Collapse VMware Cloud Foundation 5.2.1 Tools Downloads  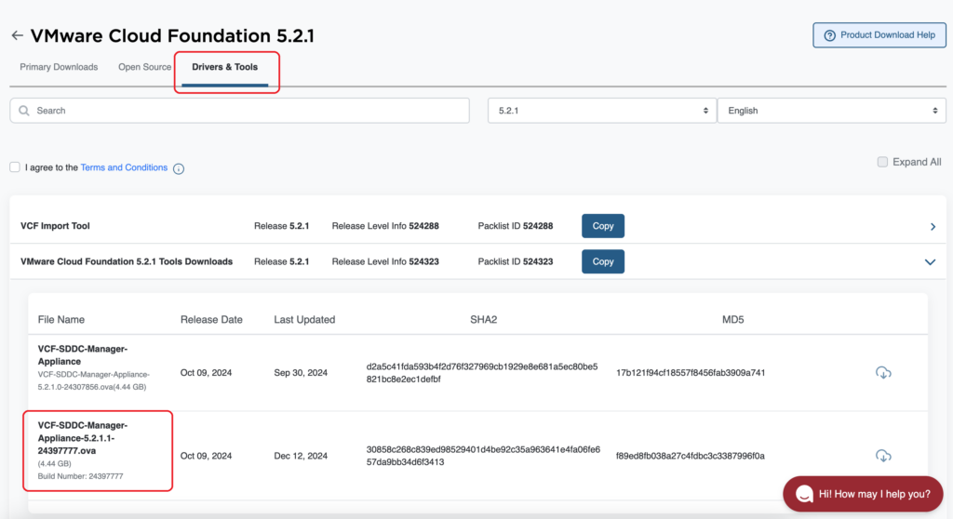point(930,262)
